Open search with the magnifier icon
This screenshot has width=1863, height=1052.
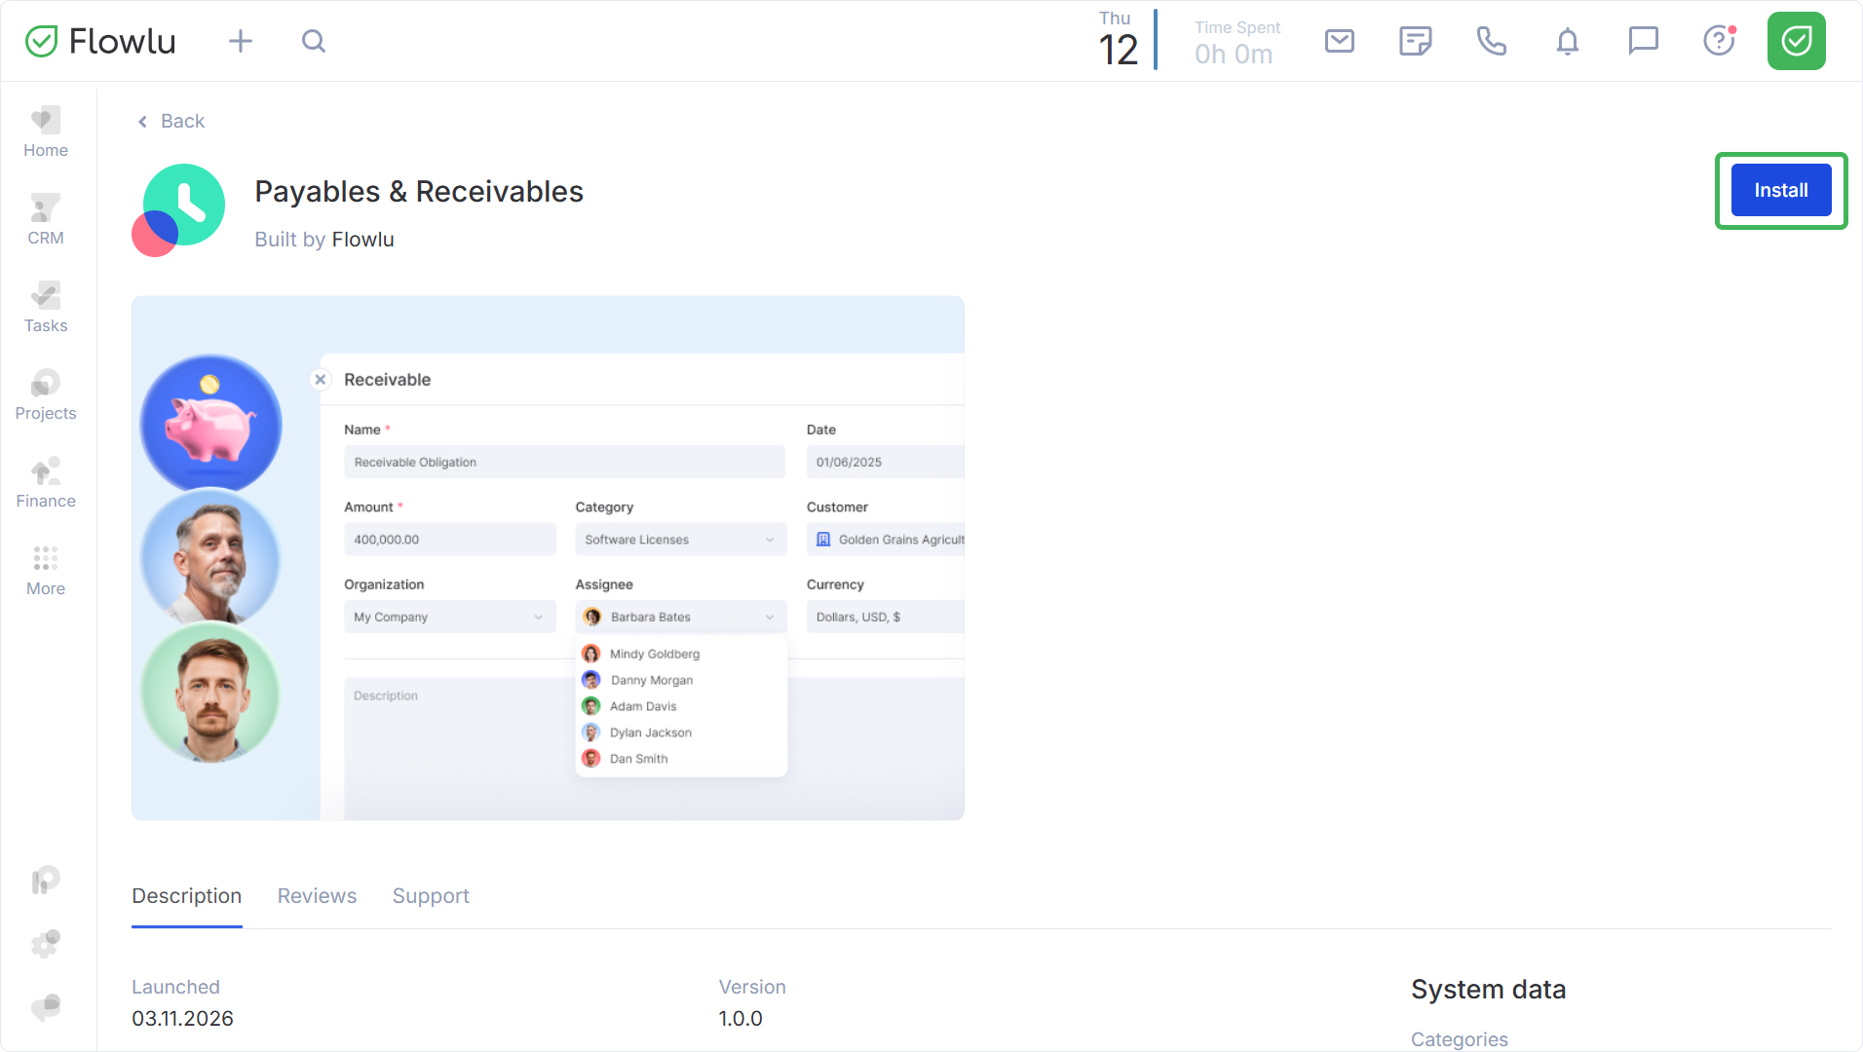(x=313, y=41)
